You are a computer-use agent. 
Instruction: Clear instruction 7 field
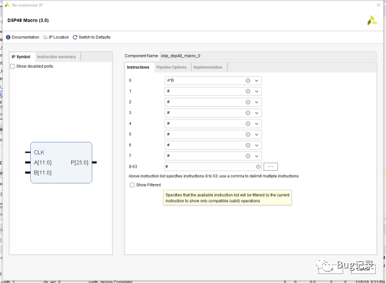(248, 156)
